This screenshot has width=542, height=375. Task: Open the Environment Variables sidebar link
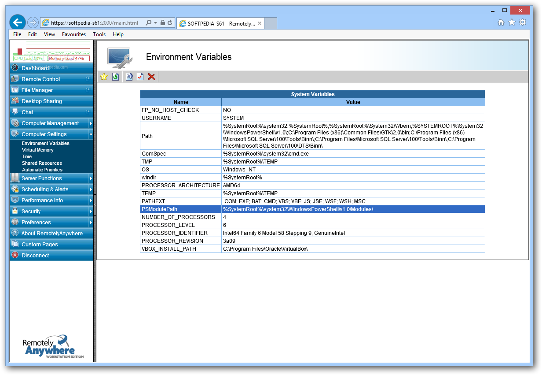pos(46,143)
